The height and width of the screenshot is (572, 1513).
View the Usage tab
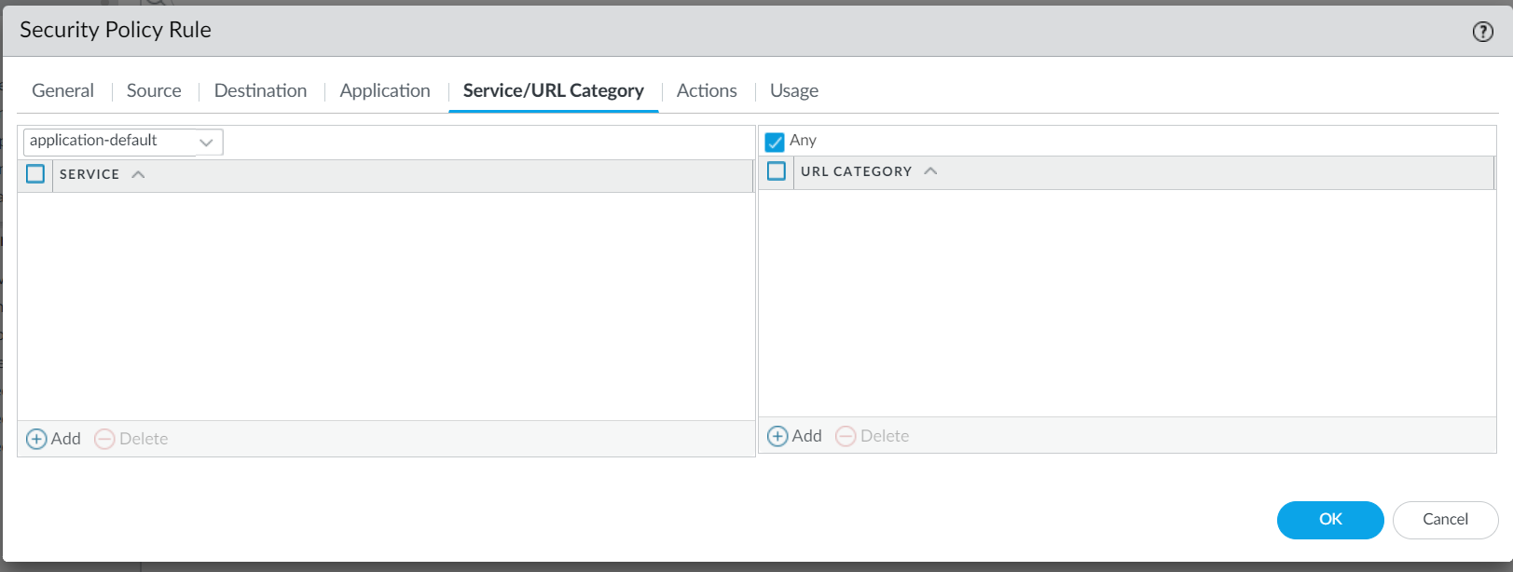click(794, 90)
